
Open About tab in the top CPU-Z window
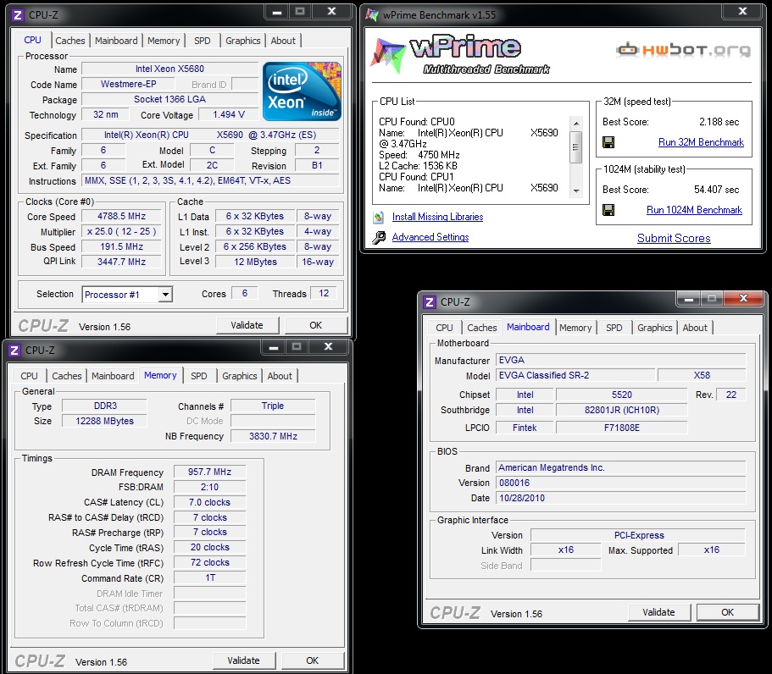coord(283,41)
